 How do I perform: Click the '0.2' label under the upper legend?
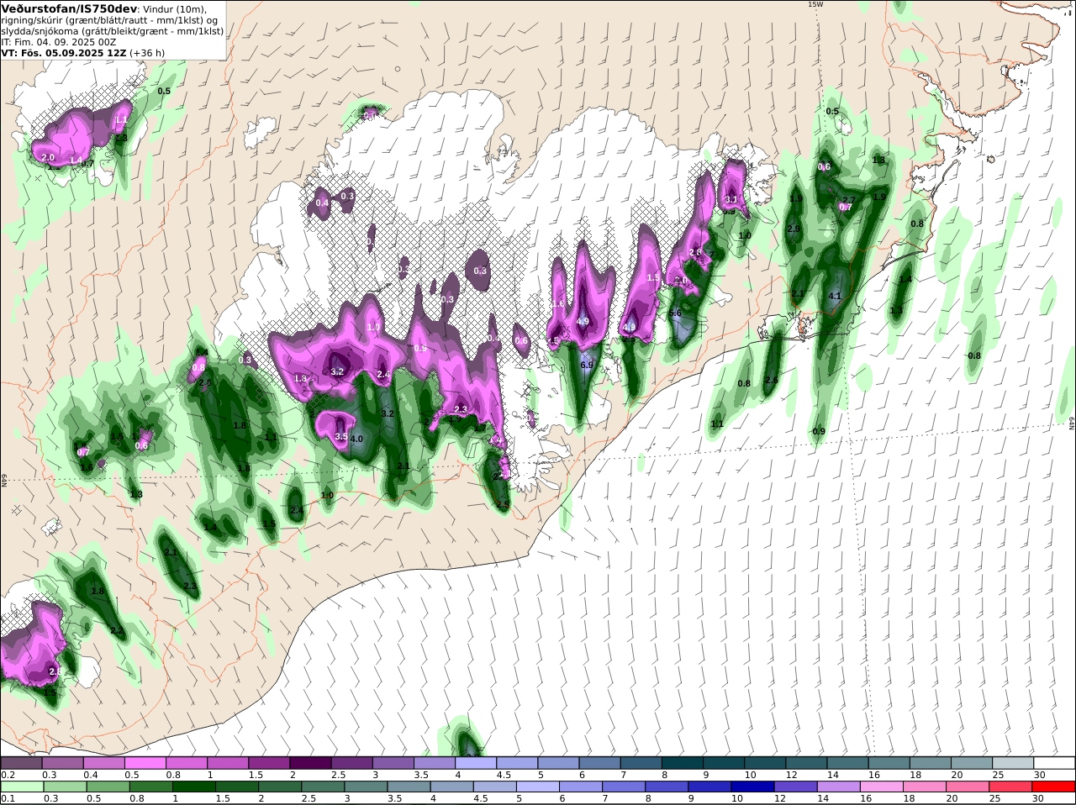pyautogui.click(x=8, y=775)
